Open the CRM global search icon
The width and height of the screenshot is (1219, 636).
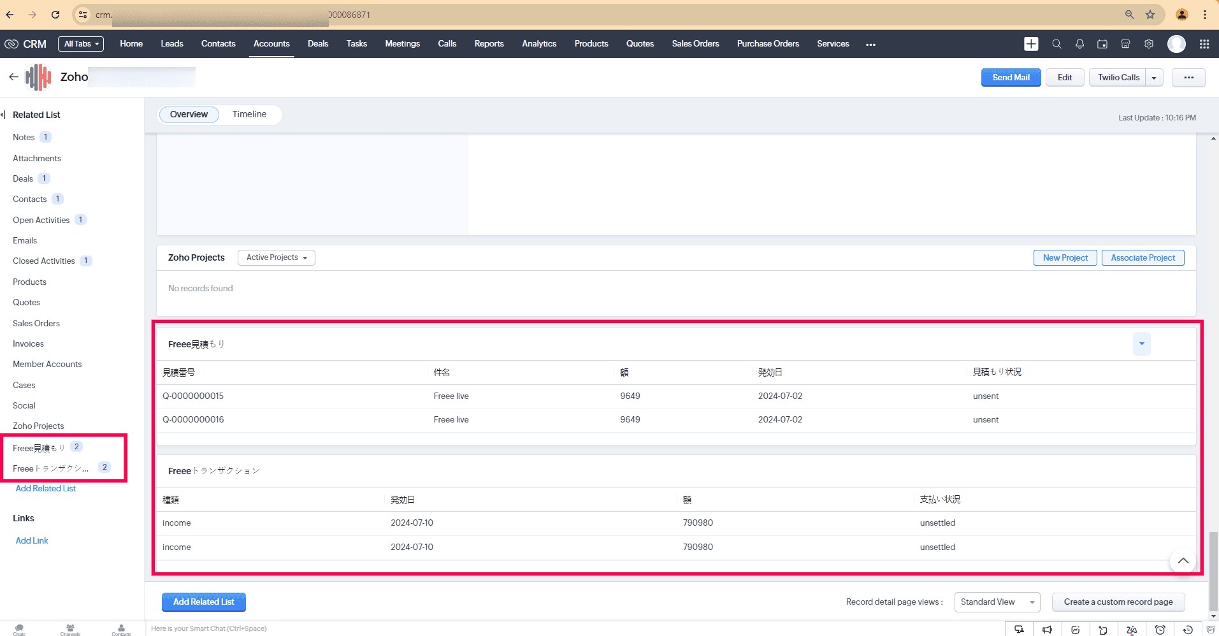(1057, 44)
